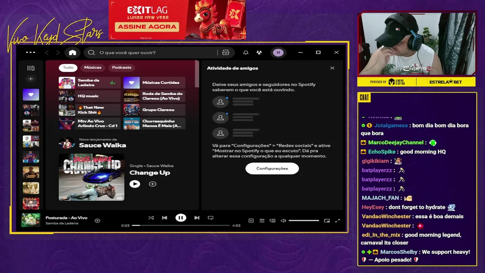Skip to the next track
This screenshot has width=485, height=273.
197,218
